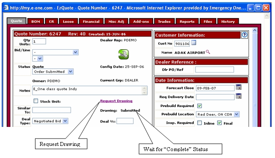Open calendar icon for Forecast Close
275x158 pixels.
pyautogui.click(x=239, y=87)
